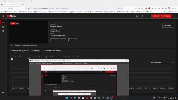
Task: Open Инструменты menu in OBS window
Action: [x=78, y=63]
